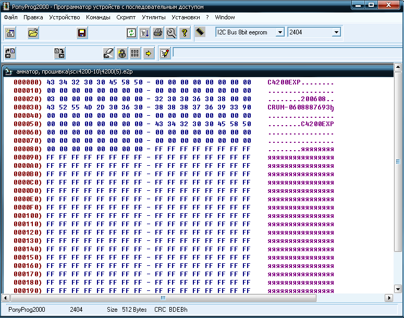Click status bar device 2404 label
The width and height of the screenshot is (404, 318).
click(x=76, y=310)
